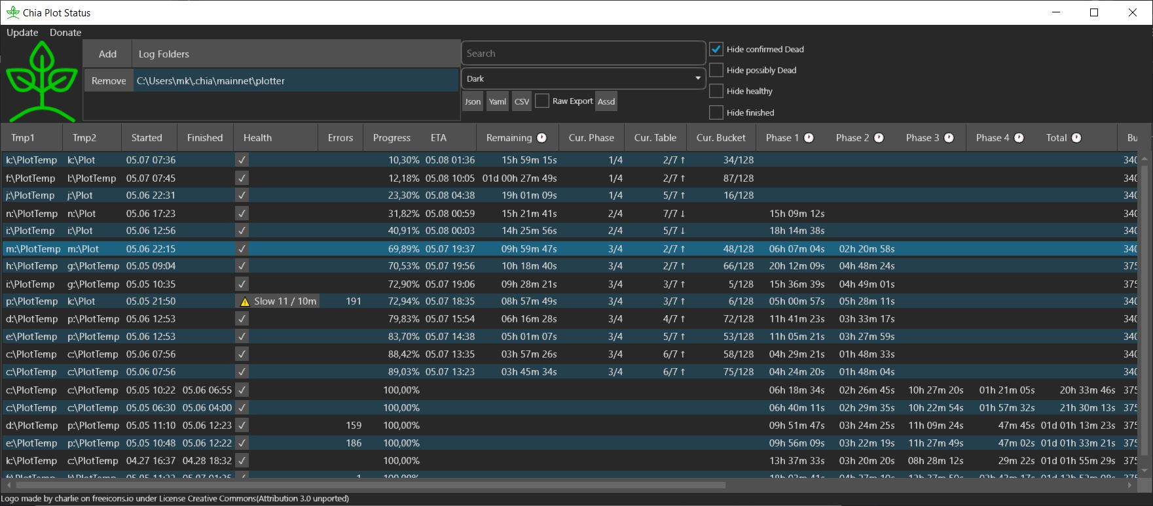Toggle Hide confirmed Dead checkbox
This screenshot has height=506, width=1153.
[716, 49]
